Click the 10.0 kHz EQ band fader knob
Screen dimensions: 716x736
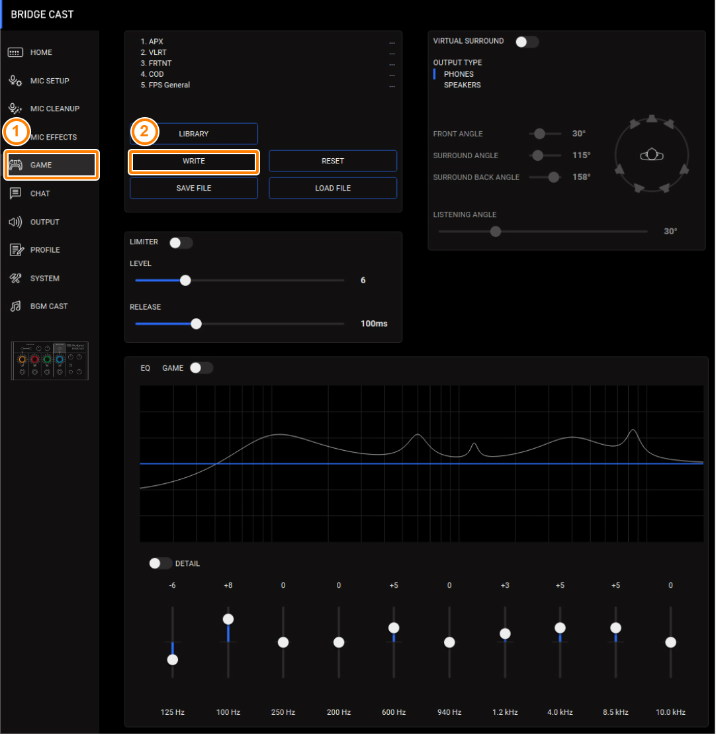pos(670,642)
